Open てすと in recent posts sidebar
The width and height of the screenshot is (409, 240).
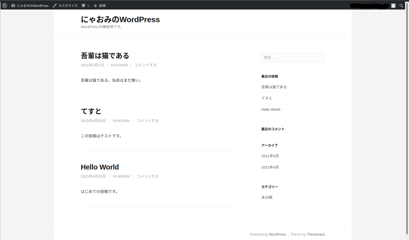tap(267, 98)
